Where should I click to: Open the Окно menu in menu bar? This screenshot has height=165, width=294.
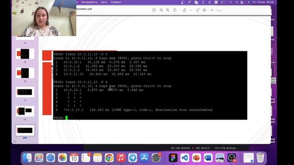click(104, 2)
